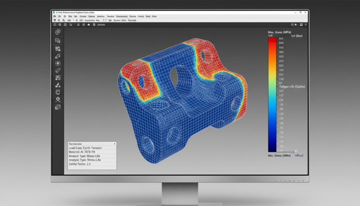Click the 'Socticle' label in dark toolbar
This screenshot has width=360, height=206.
point(101,25)
